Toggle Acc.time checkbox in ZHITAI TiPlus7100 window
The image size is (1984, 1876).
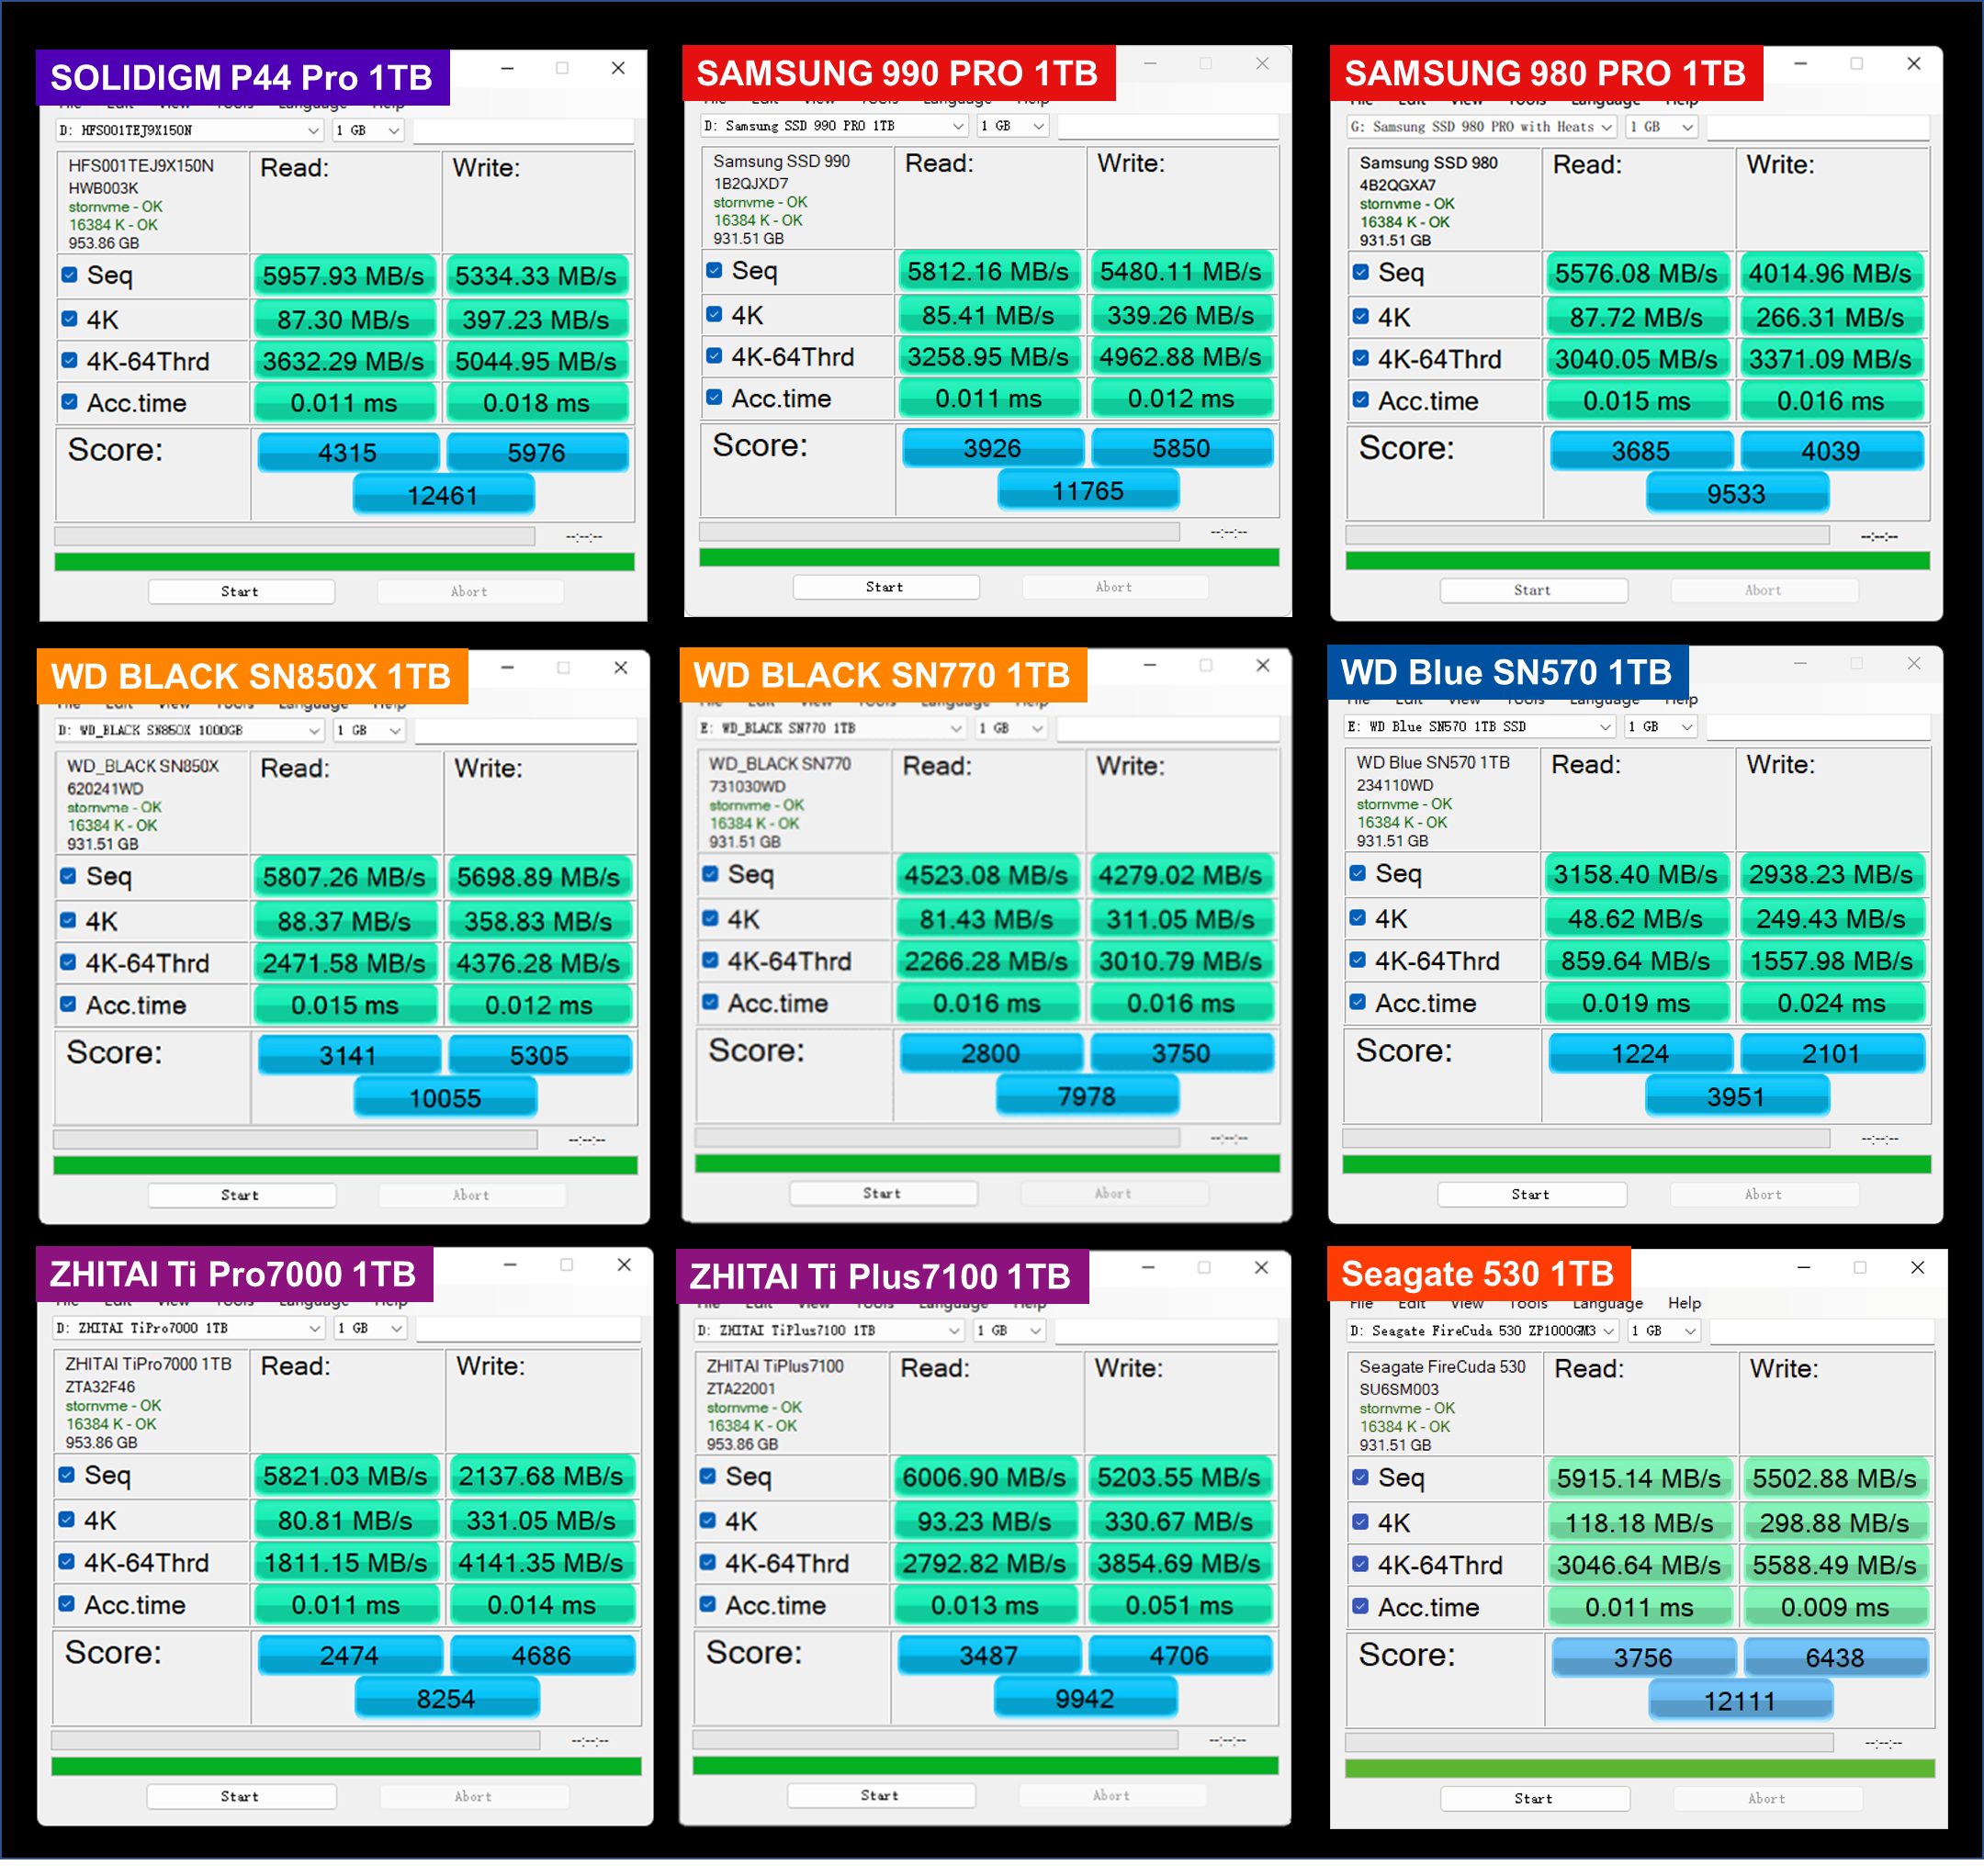pos(707,1604)
